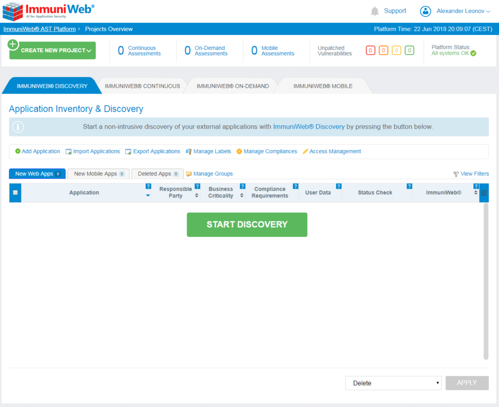Open help icon for Compliance Requirements column
Screen dimensions: 499x407
tap(296, 187)
